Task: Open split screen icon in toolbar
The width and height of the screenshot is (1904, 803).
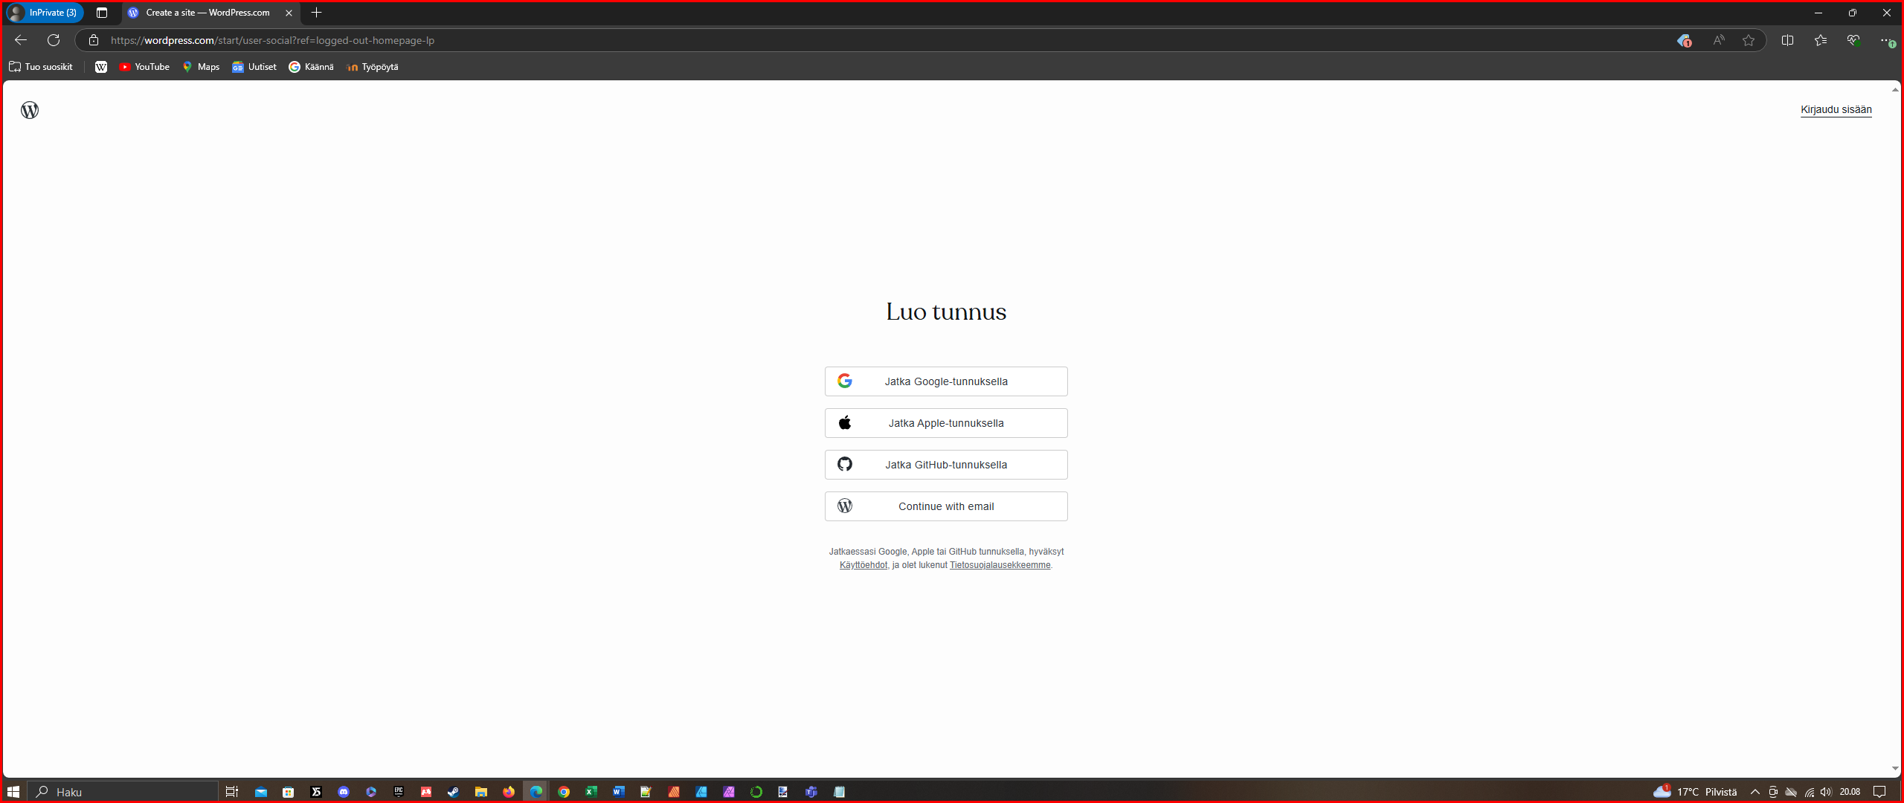Action: tap(1787, 40)
